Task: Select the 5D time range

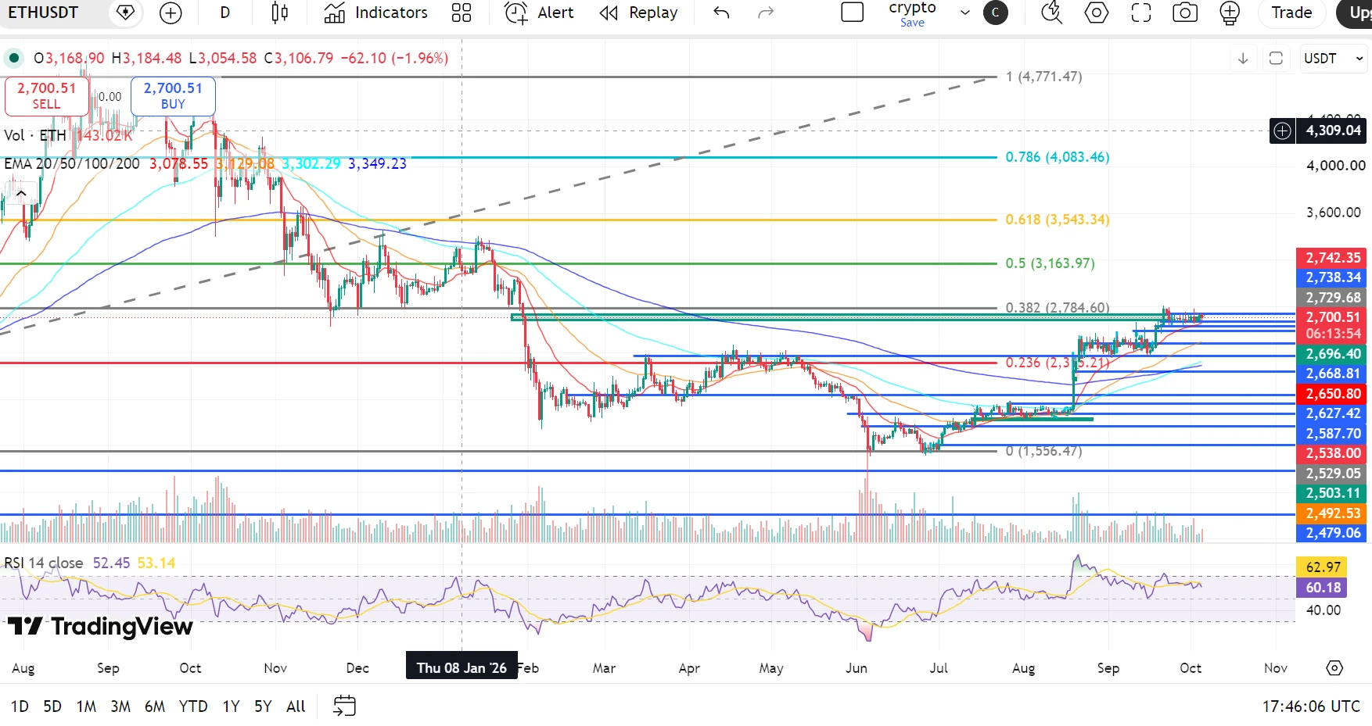Action: [x=52, y=706]
